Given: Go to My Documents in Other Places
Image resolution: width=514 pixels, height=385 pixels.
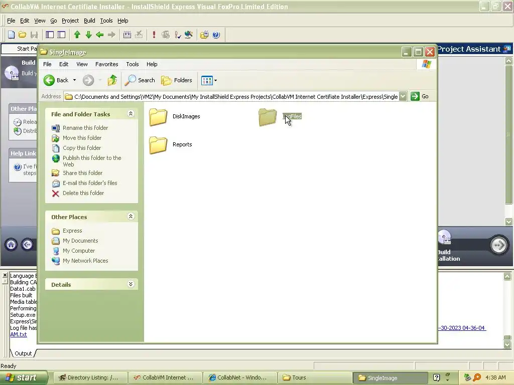Looking at the screenshot, I should tap(80, 241).
